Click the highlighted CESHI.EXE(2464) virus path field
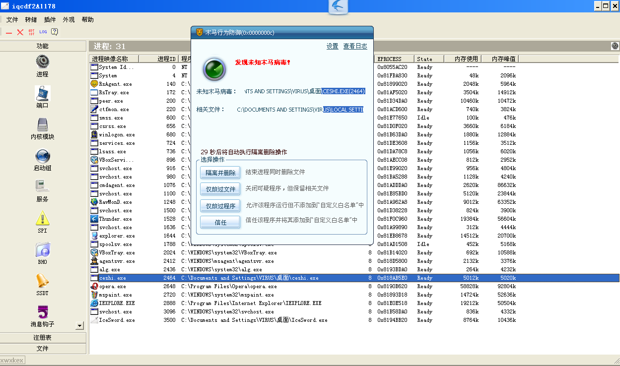Image resolution: width=620 pixels, height=366 pixels. [304, 91]
